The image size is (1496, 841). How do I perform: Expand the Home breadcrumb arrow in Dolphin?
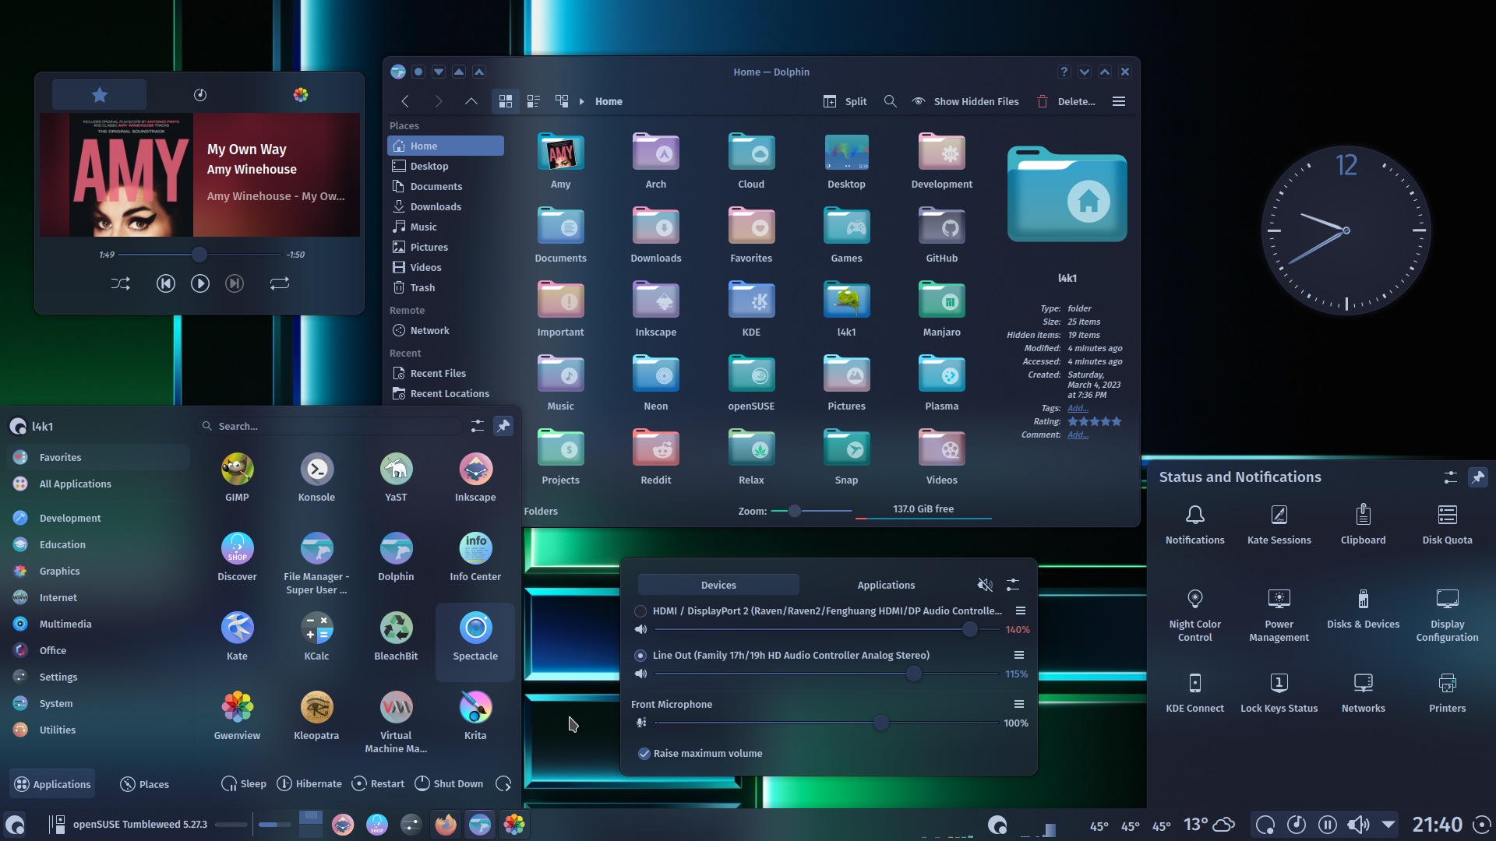[x=581, y=101]
